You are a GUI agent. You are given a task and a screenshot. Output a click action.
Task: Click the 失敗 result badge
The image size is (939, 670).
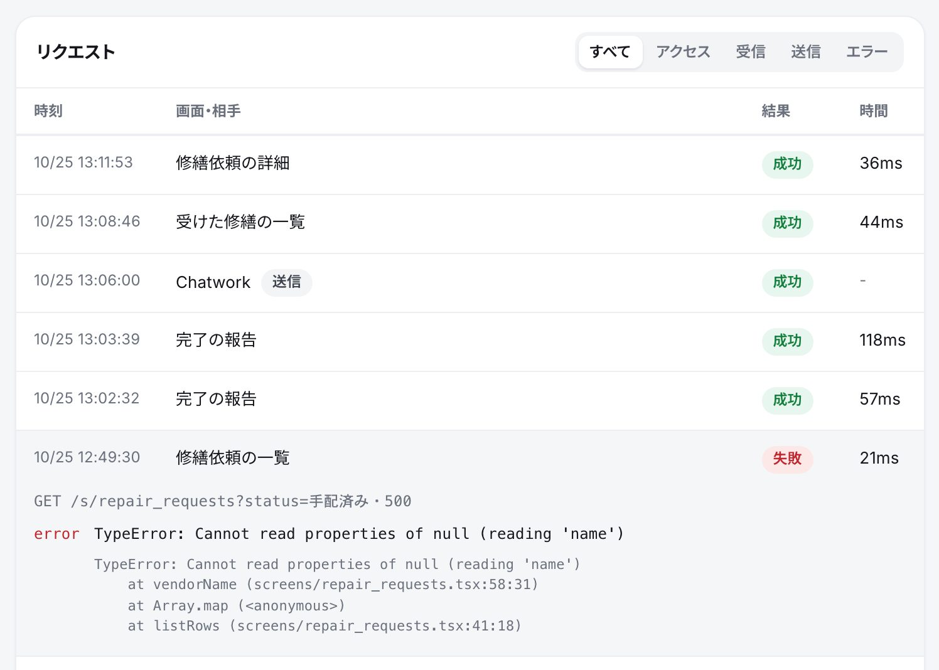(x=787, y=459)
